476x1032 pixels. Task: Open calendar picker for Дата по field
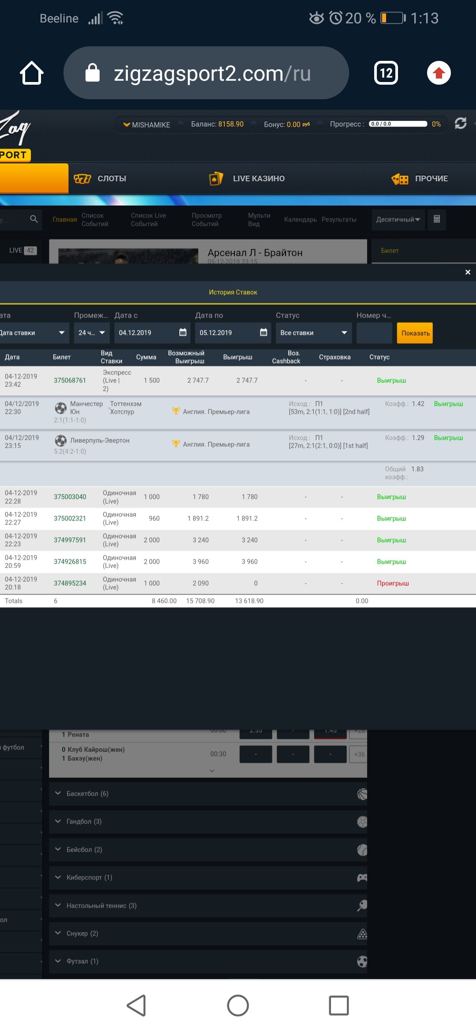click(x=264, y=333)
